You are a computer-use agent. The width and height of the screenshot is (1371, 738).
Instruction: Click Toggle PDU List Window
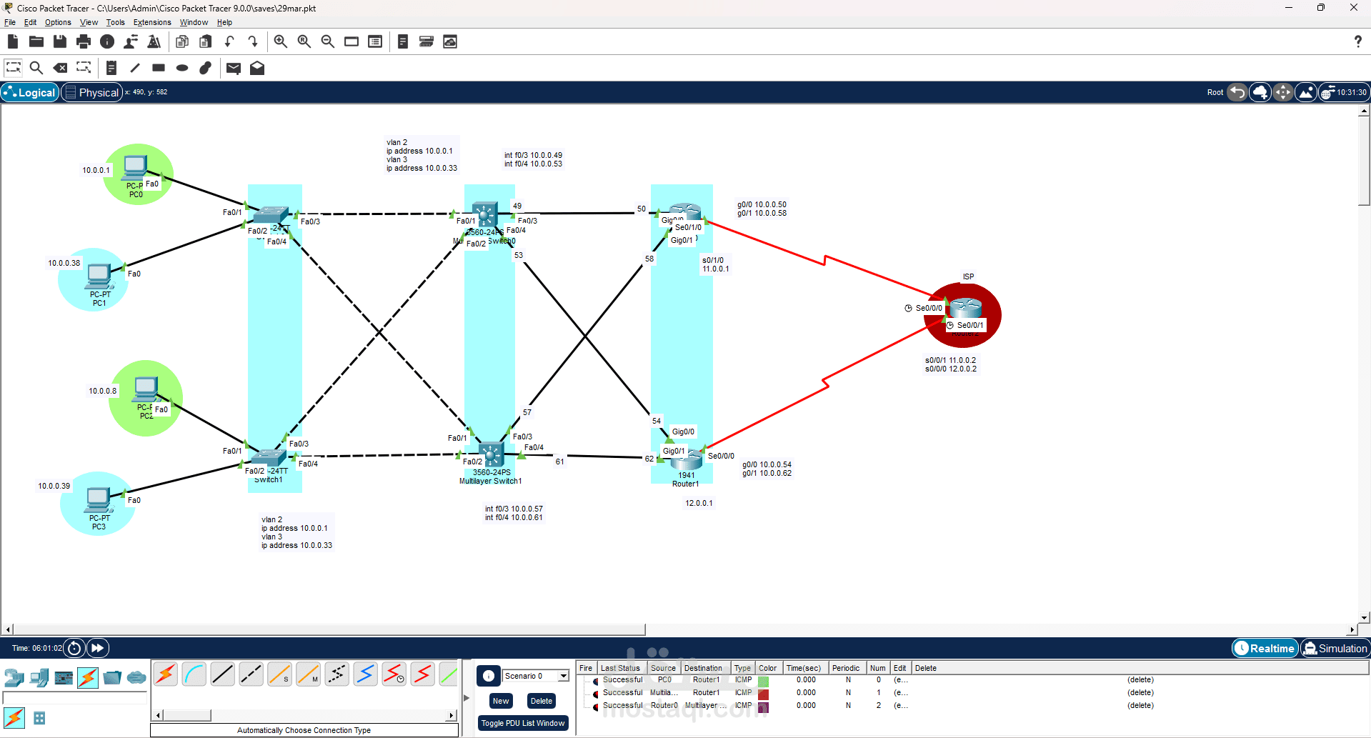pyautogui.click(x=523, y=723)
